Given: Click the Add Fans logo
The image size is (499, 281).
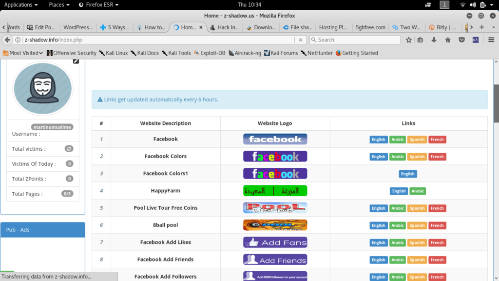Looking at the screenshot, I should [x=275, y=242].
